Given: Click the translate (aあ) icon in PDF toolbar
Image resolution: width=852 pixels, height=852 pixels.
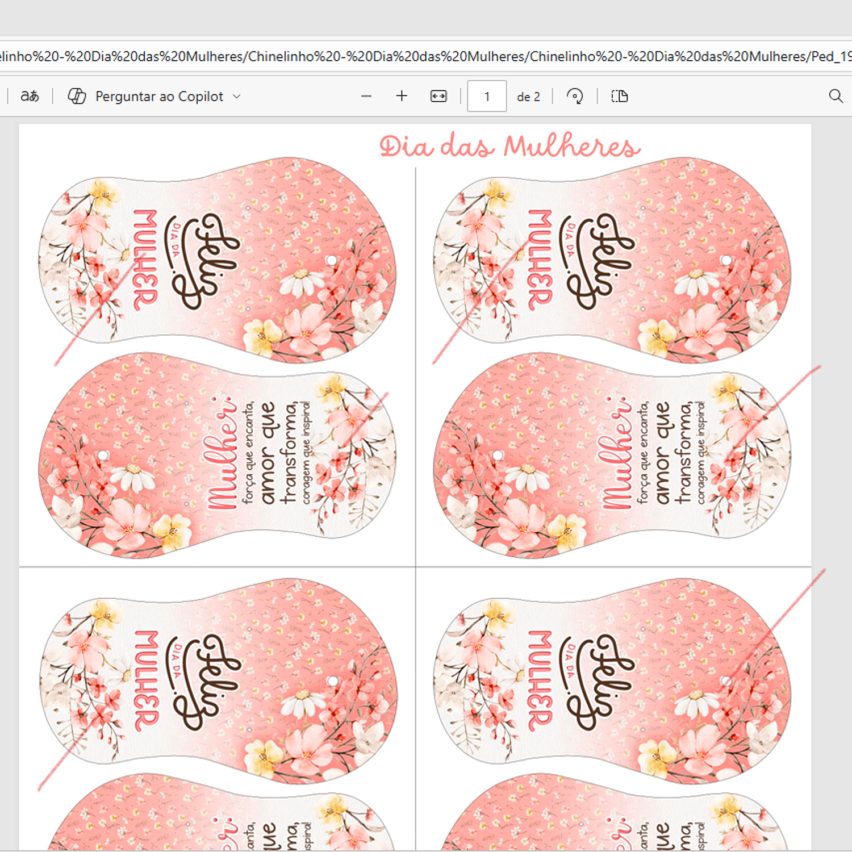Looking at the screenshot, I should (30, 96).
